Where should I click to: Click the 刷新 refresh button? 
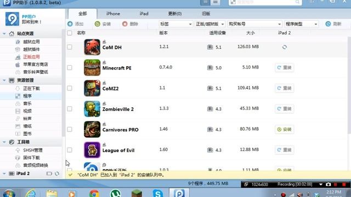pos(333,24)
